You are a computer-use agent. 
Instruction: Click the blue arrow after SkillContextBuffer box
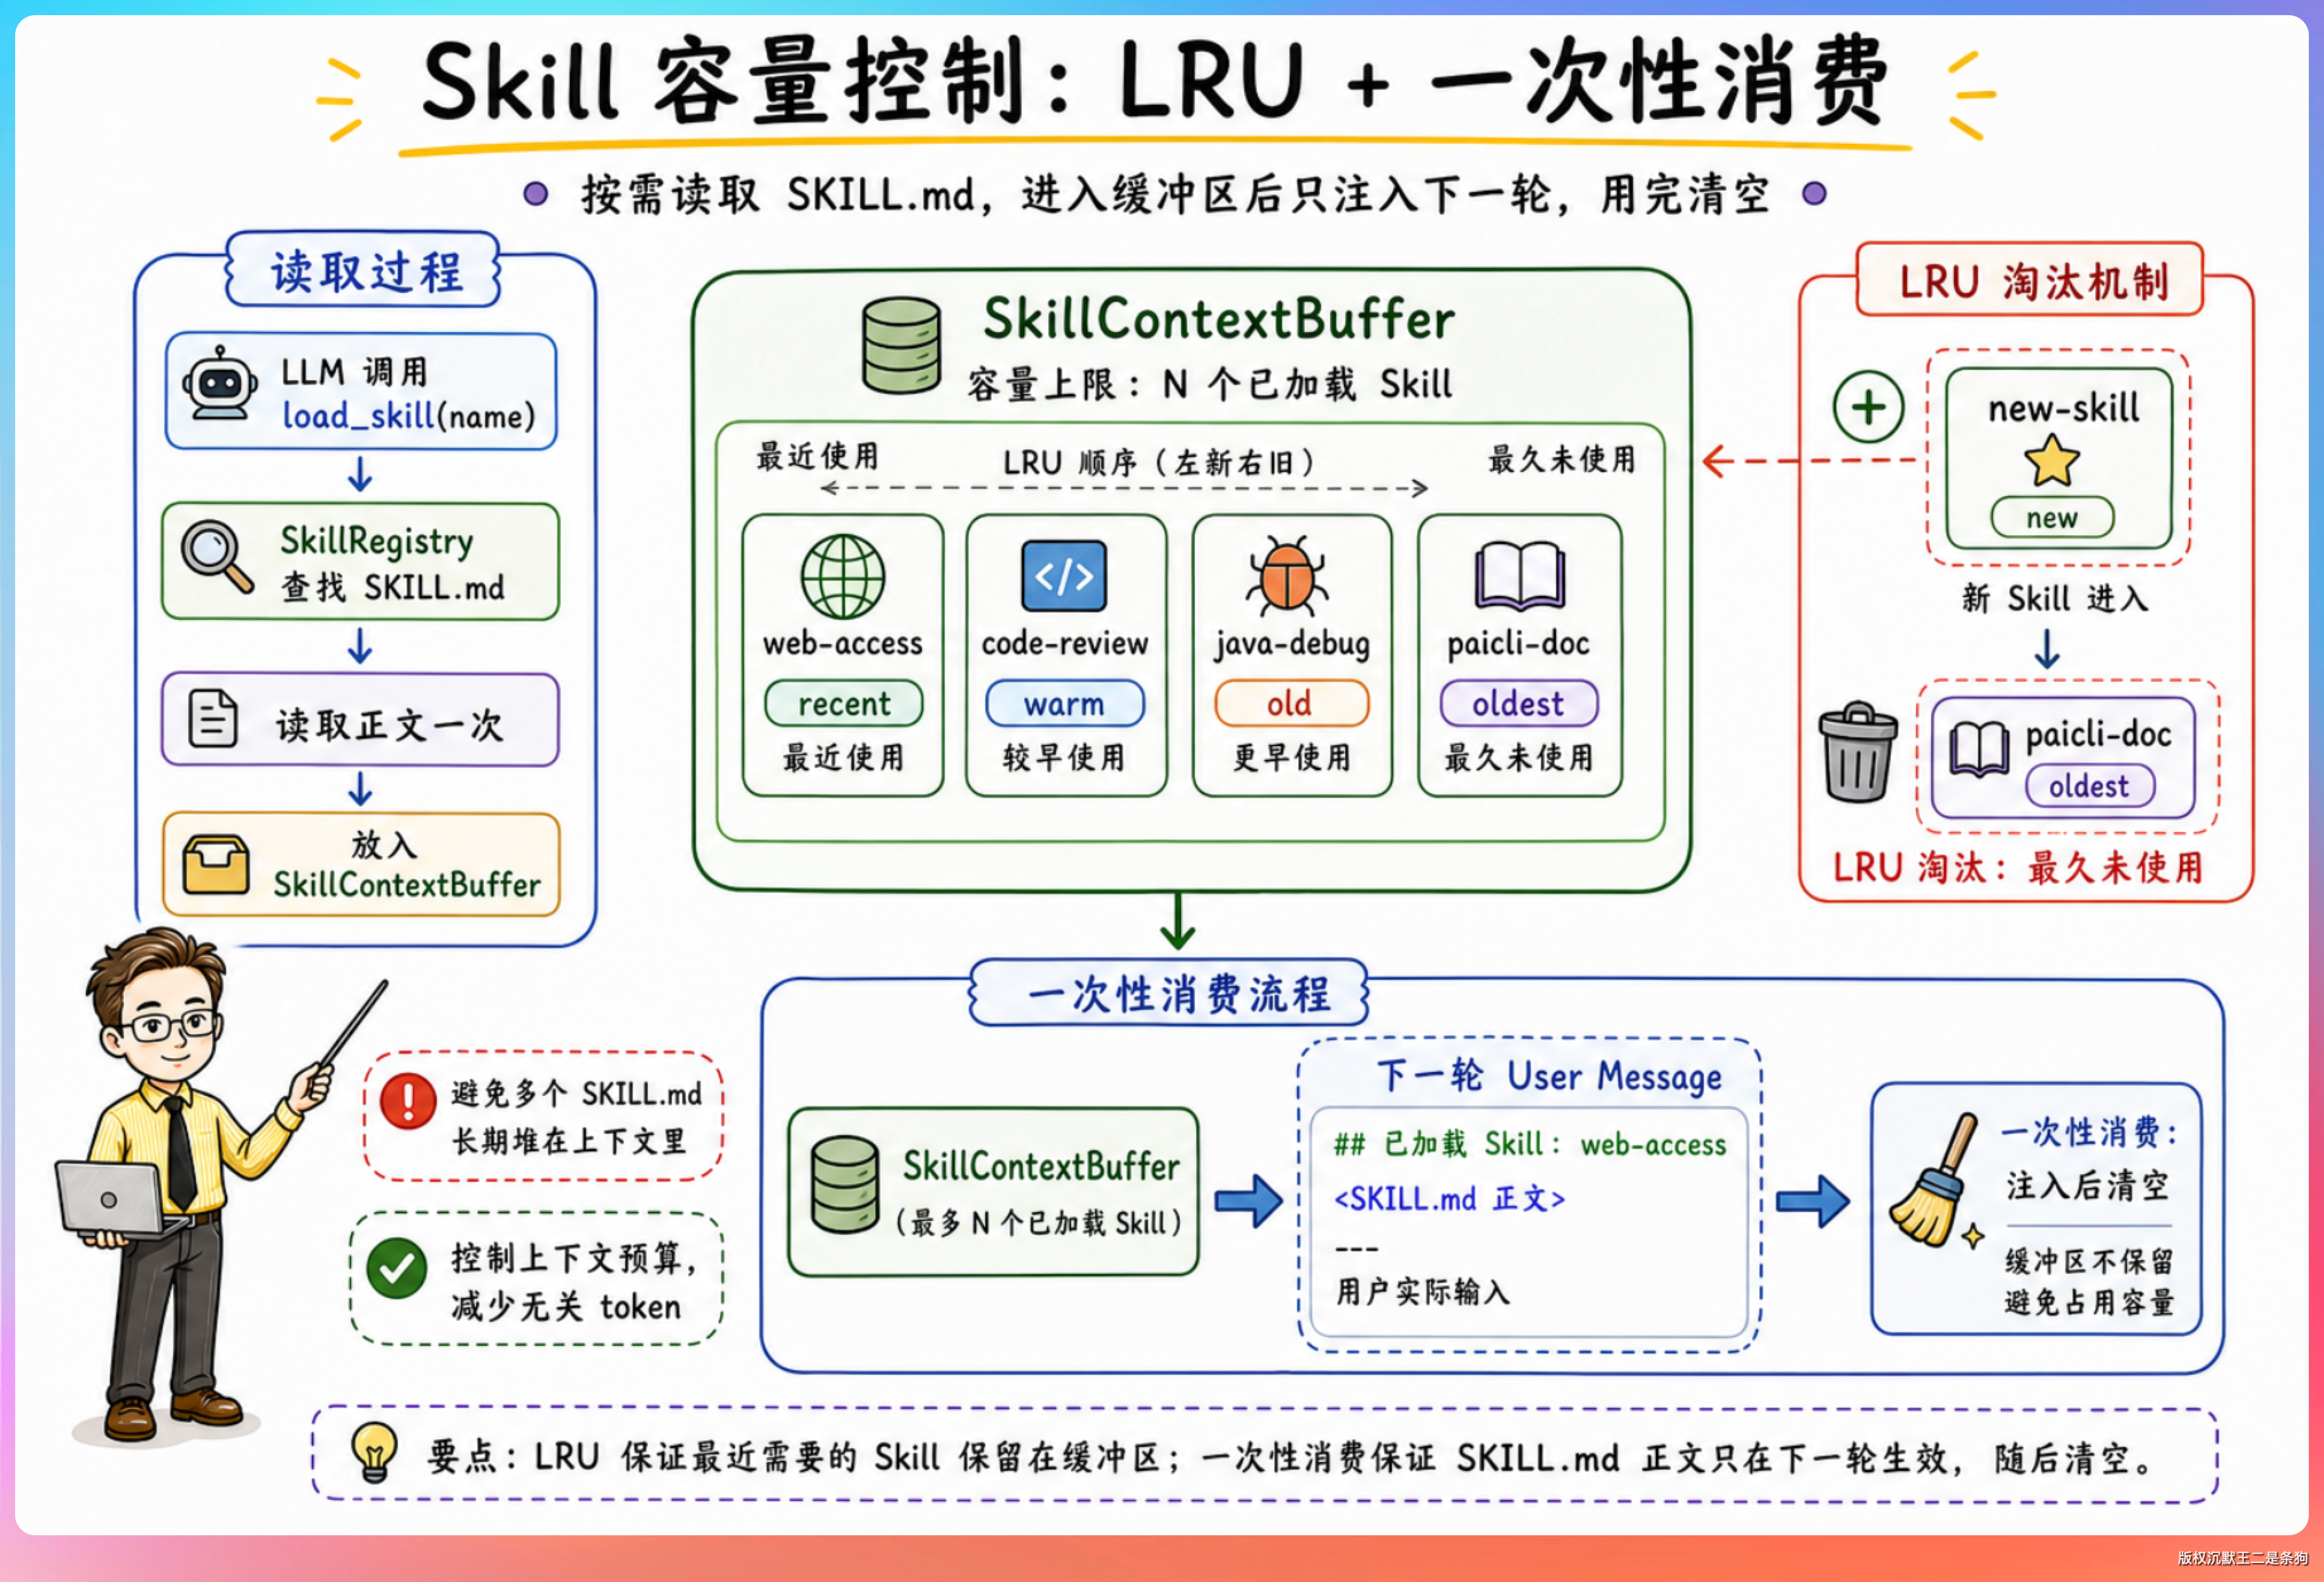pyautogui.click(x=1248, y=1200)
